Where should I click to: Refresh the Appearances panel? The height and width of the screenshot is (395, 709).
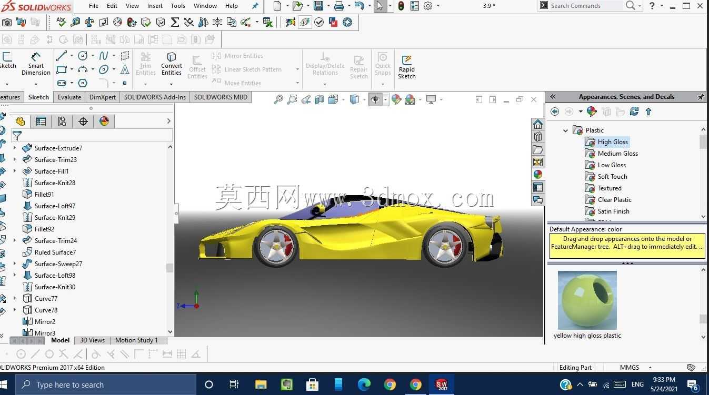634,112
